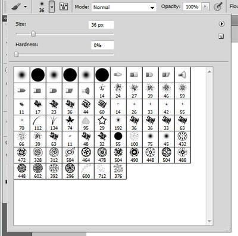Click the Hardness slider handle

click(x=16, y=54)
